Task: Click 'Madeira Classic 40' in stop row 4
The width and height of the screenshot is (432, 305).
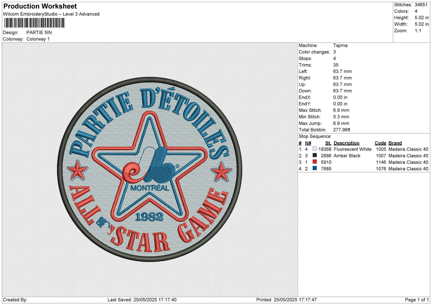Action: click(x=408, y=169)
